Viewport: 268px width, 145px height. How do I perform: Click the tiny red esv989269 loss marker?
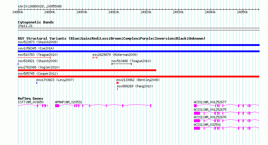click(117, 89)
